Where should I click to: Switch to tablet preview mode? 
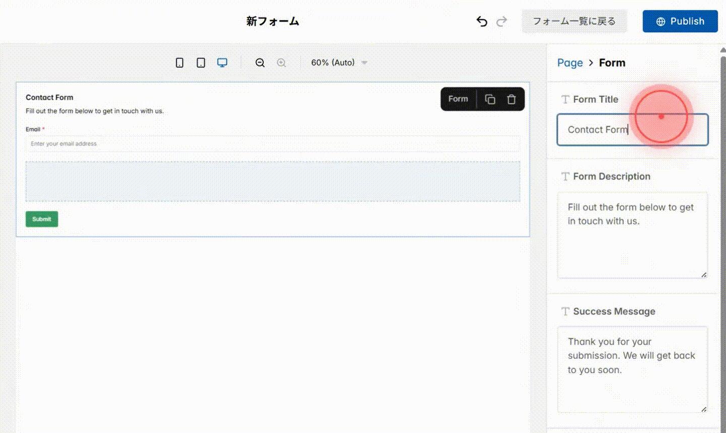201,62
